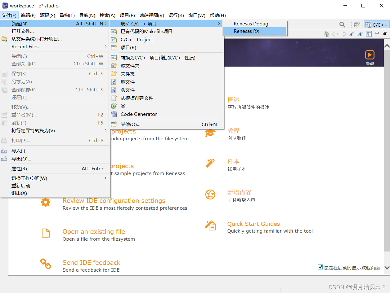Screen dimensions: 390x293
Task: Open the 概述 overview link
Action: [x=233, y=100]
